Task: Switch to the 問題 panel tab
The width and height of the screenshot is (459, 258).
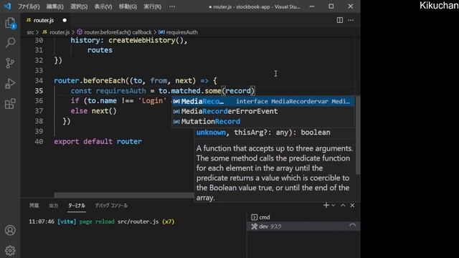Action: (x=34, y=206)
